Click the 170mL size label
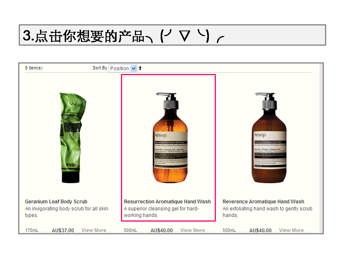Image resolution: width=353 pixels, height=265 pixels. click(32, 230)
